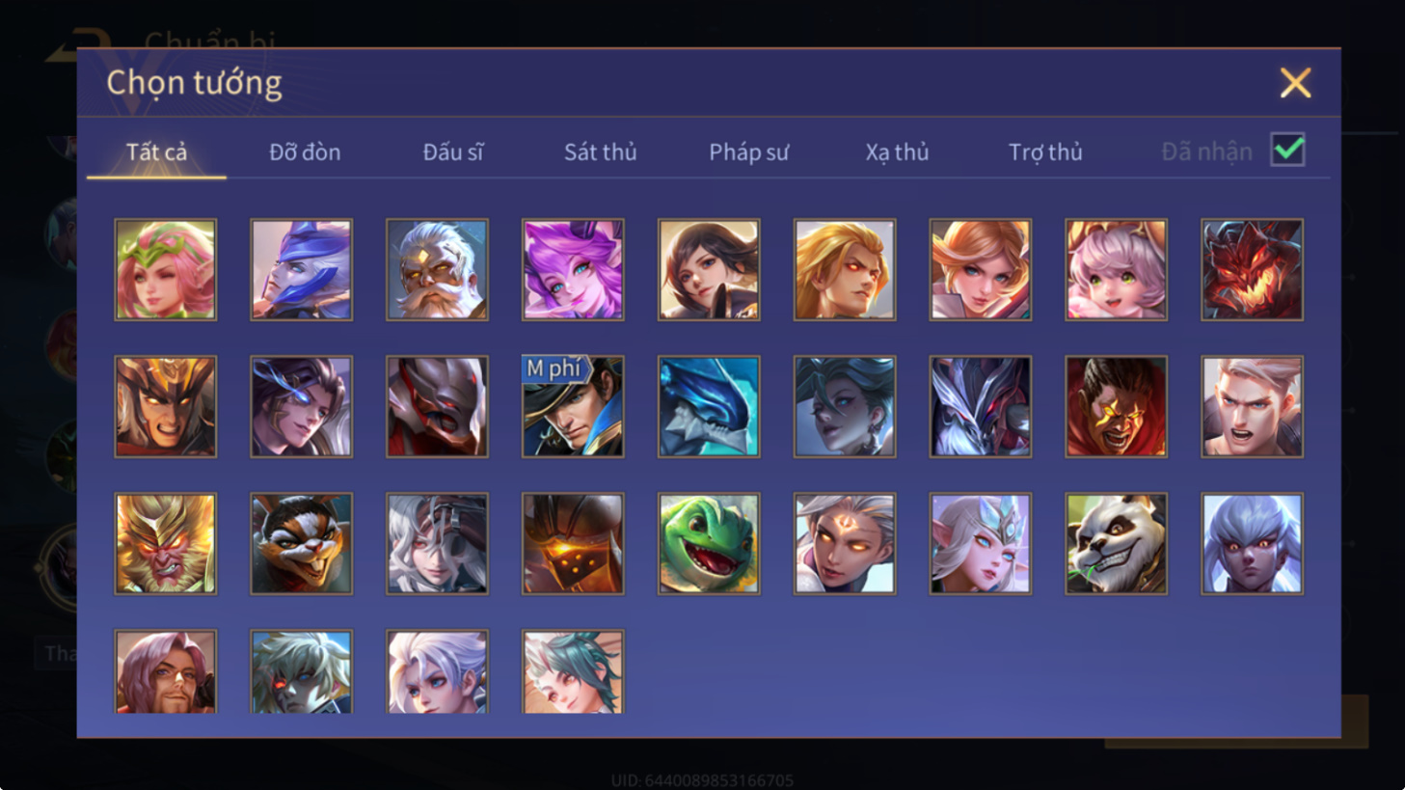
Task: Go to the 'Tất cả' tab
Action: 156,152
